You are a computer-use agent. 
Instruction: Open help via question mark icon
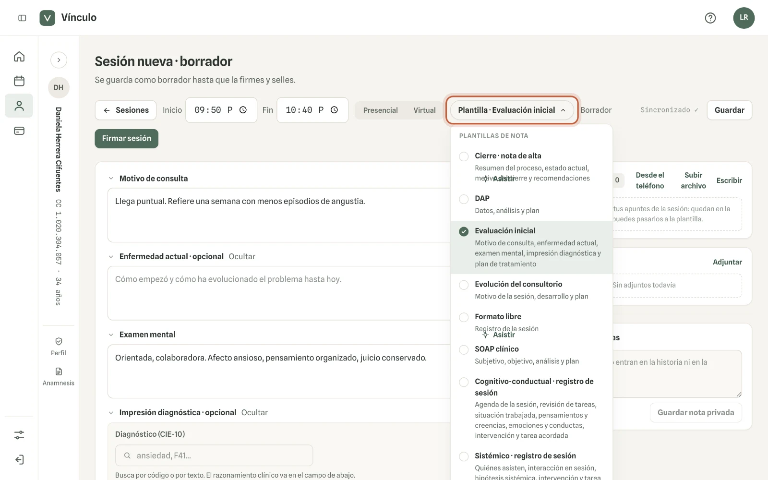click(710, 18)
